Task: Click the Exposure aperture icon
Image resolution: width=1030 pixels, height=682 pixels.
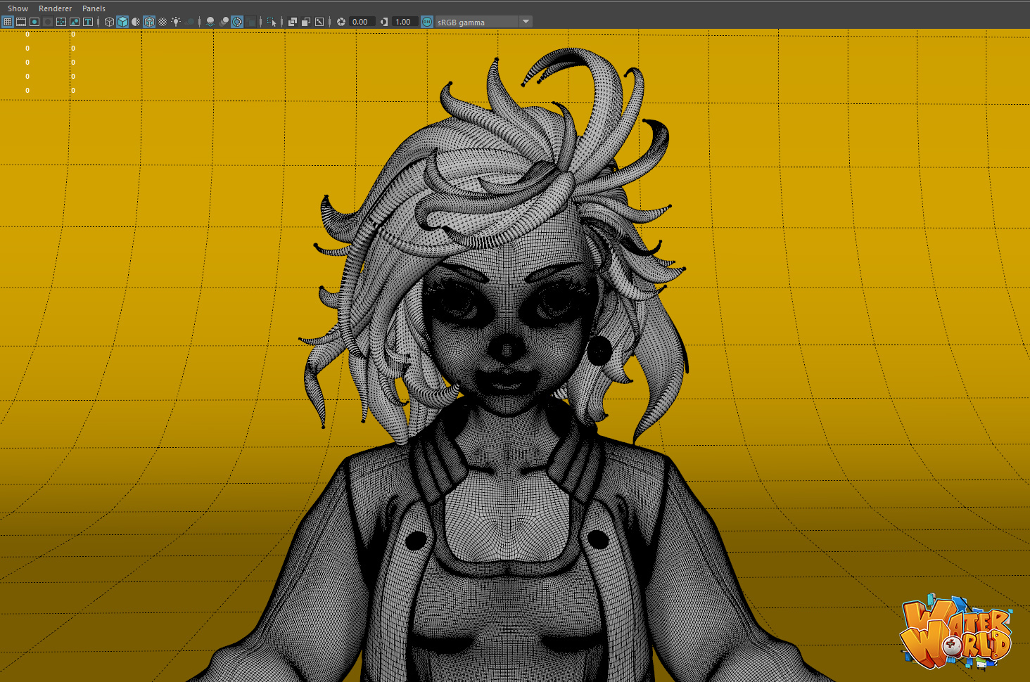Action: click(341, 22)
